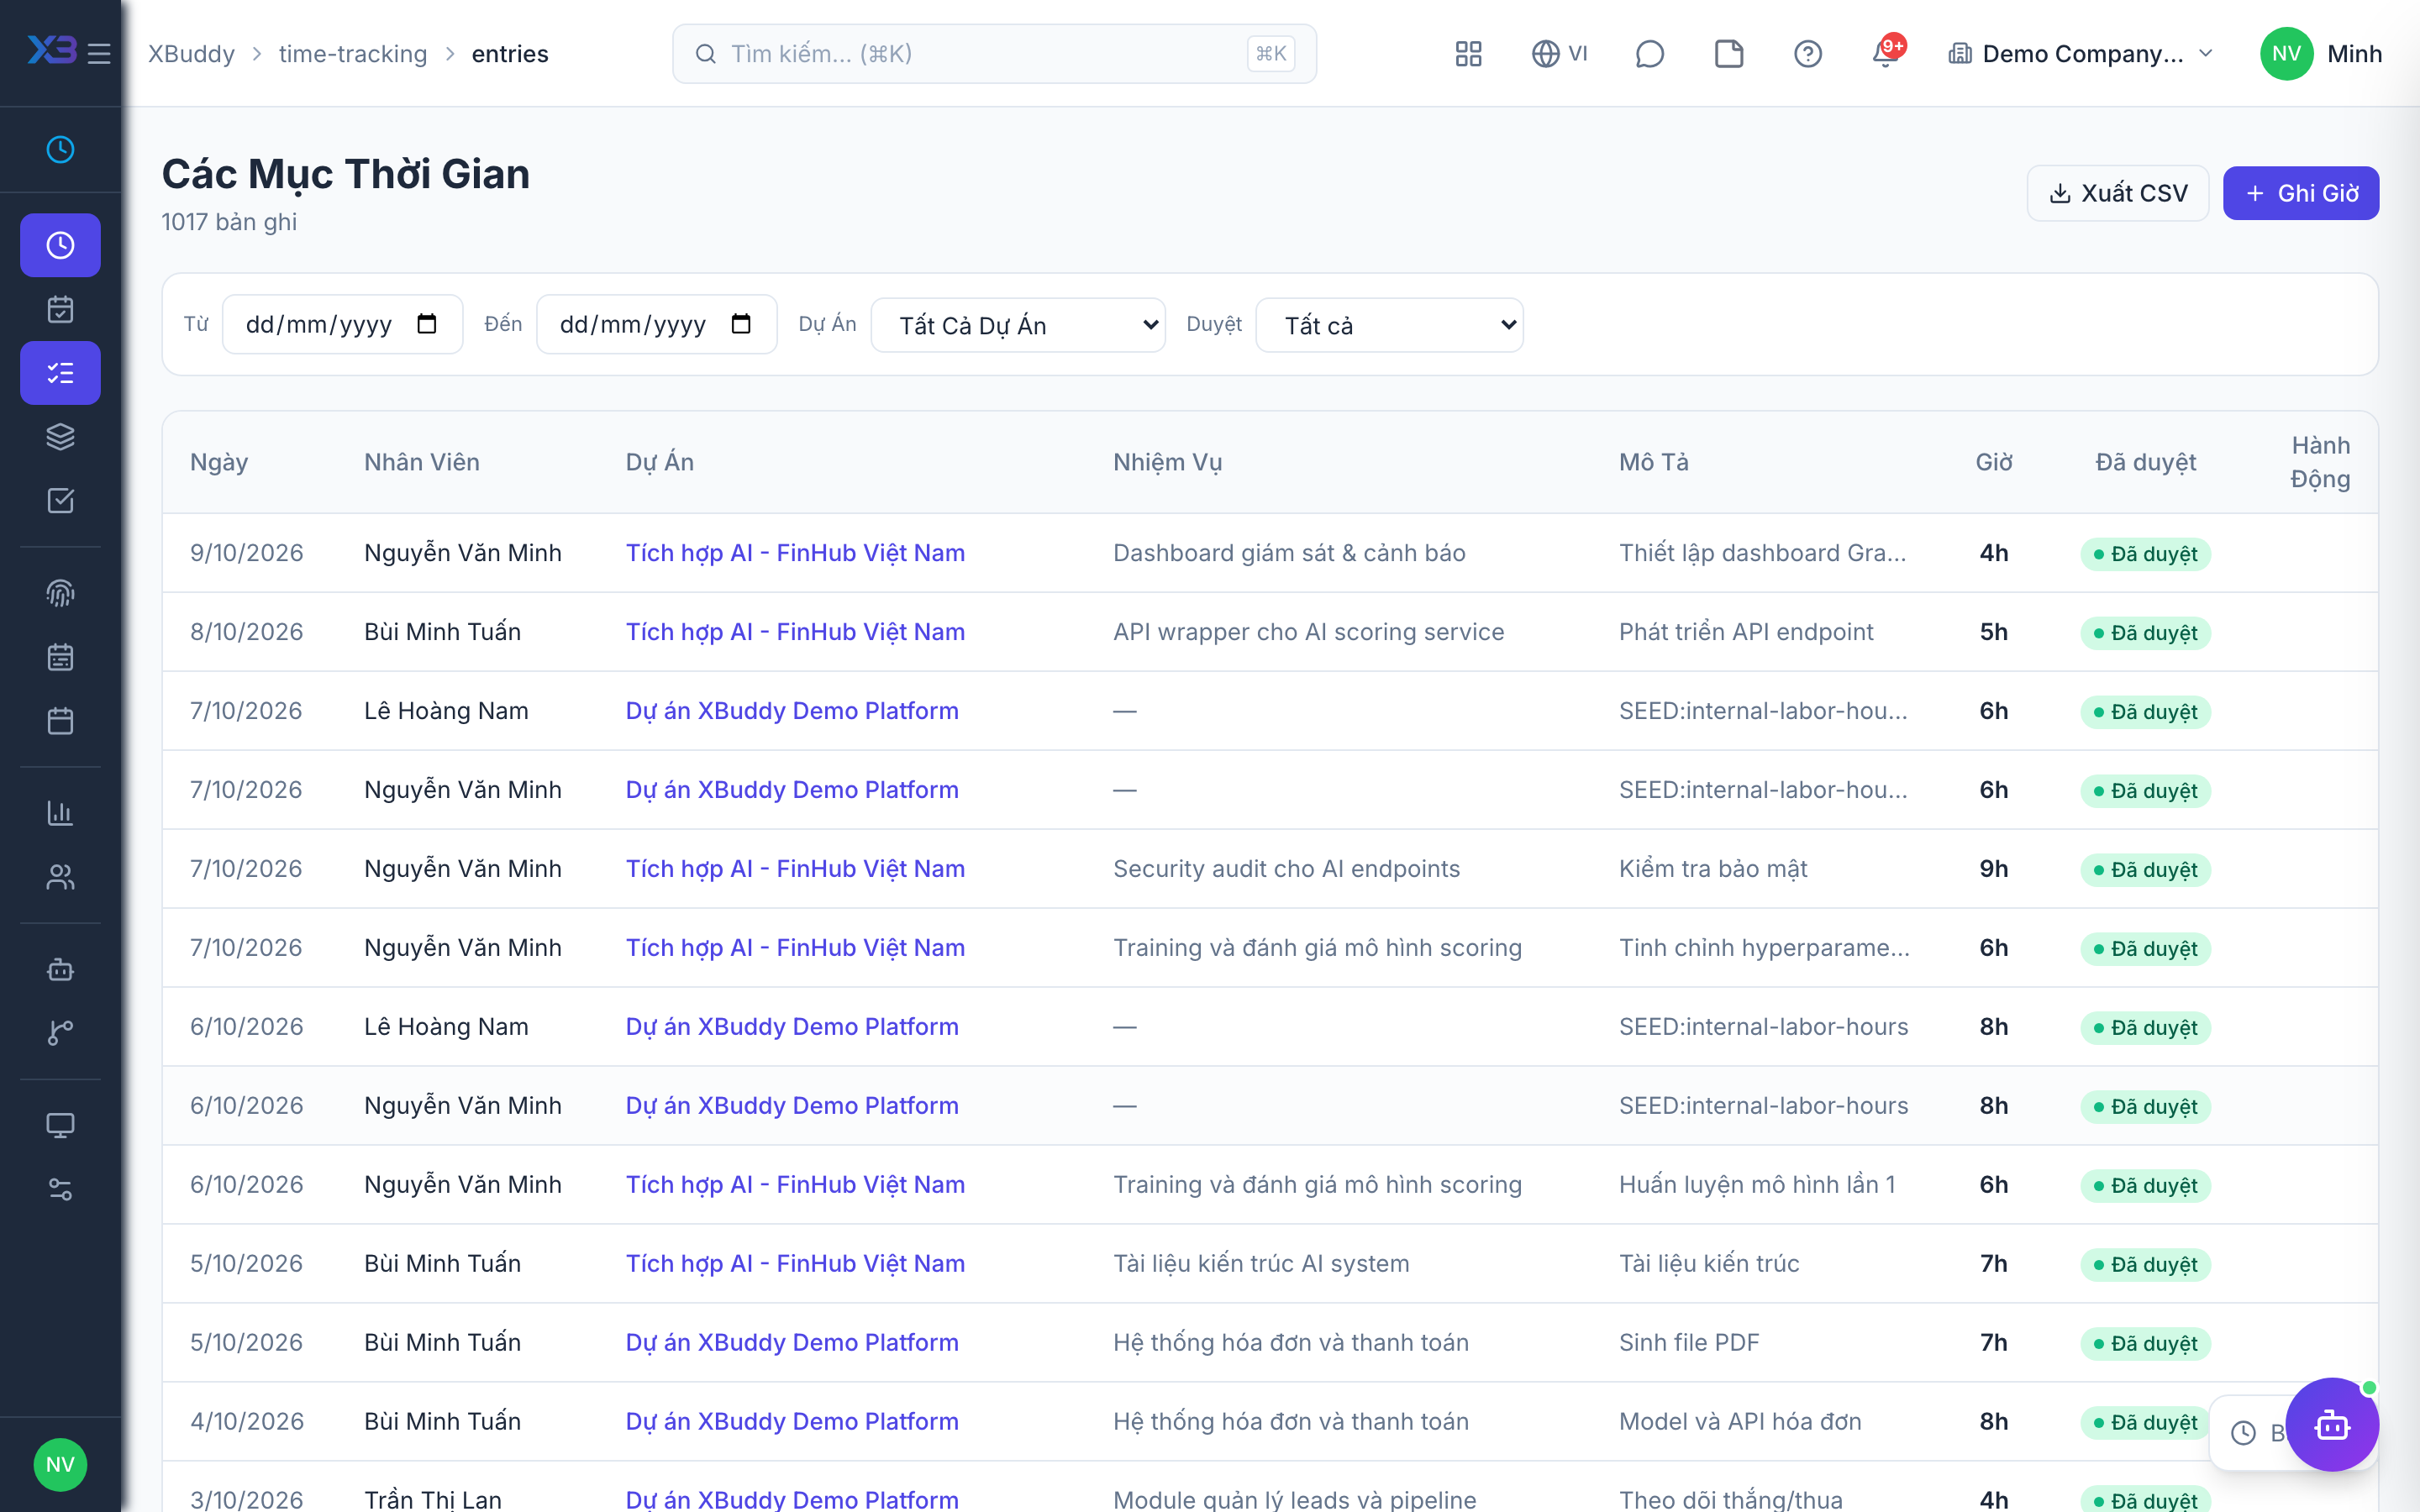Viewport: 2420px width, 1512px height.
Task: Click 'Huấn luyện mô hình lần 1' description
Action: 1756,1185
